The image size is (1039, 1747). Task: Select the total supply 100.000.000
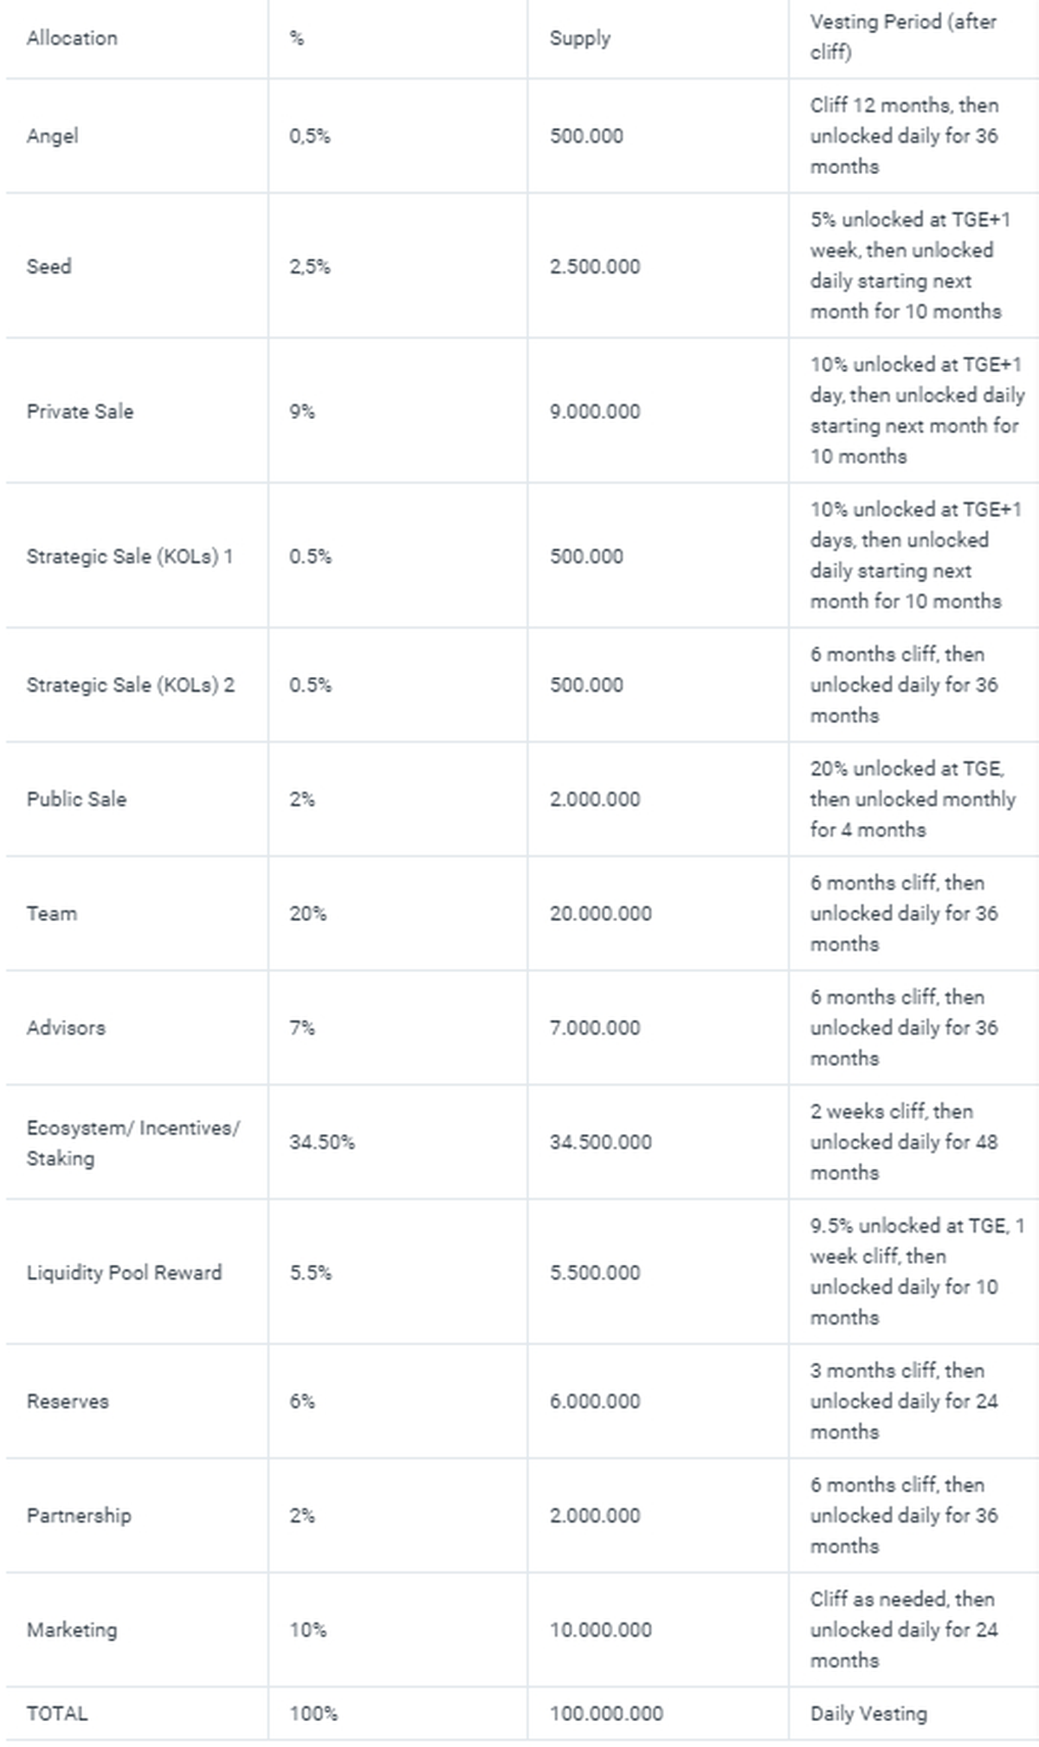click(606, 1713)
